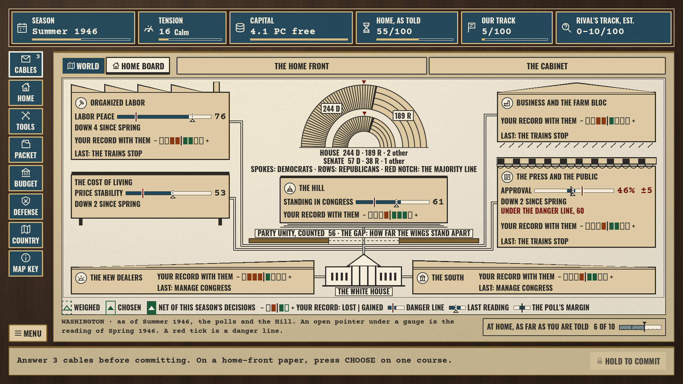Go to the Home sidebar section
683x384 pixels.
tap(26, 93)
